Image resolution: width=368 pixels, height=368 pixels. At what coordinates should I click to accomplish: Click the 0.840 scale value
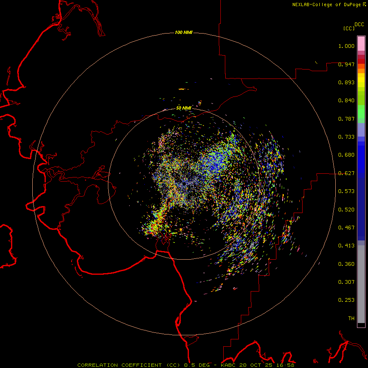pos(346,101)
